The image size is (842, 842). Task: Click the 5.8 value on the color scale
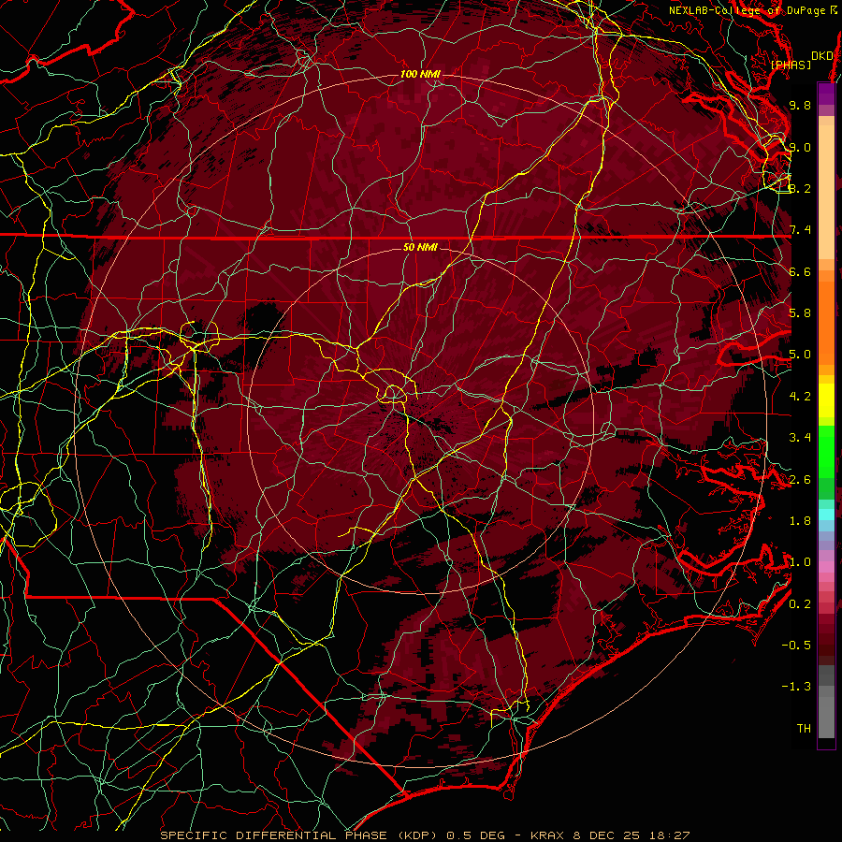pos(800,313)
